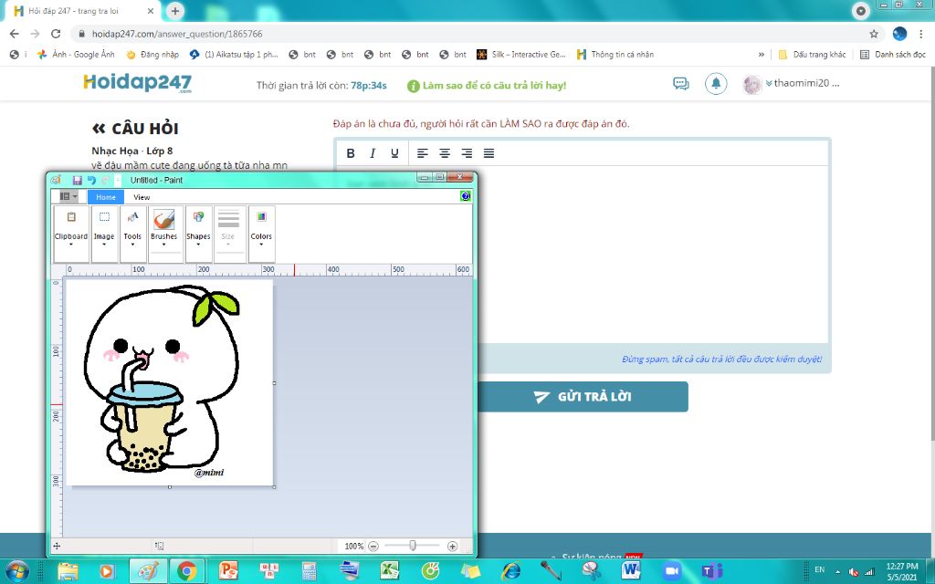Open 'Làm sao để có câu trả lời hay!' link

point(488,85)
